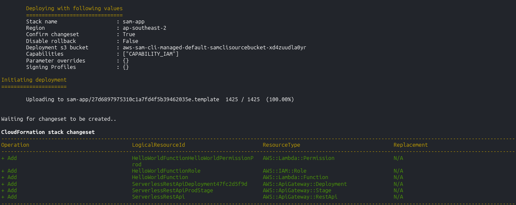516x205 pixels.
Task: Click the LogicalResourceId column header
Action: click(x=159, y=145)
